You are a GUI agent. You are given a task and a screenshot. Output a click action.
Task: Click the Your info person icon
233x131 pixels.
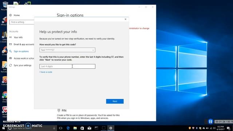click(x=11, y=37)
